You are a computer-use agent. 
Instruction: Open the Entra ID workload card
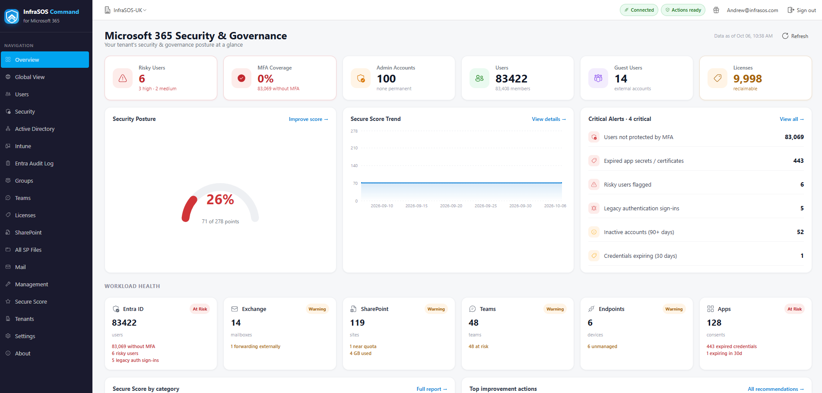(161, 333)
